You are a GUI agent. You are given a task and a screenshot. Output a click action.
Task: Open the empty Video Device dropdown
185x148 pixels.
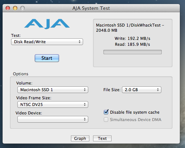53,119
